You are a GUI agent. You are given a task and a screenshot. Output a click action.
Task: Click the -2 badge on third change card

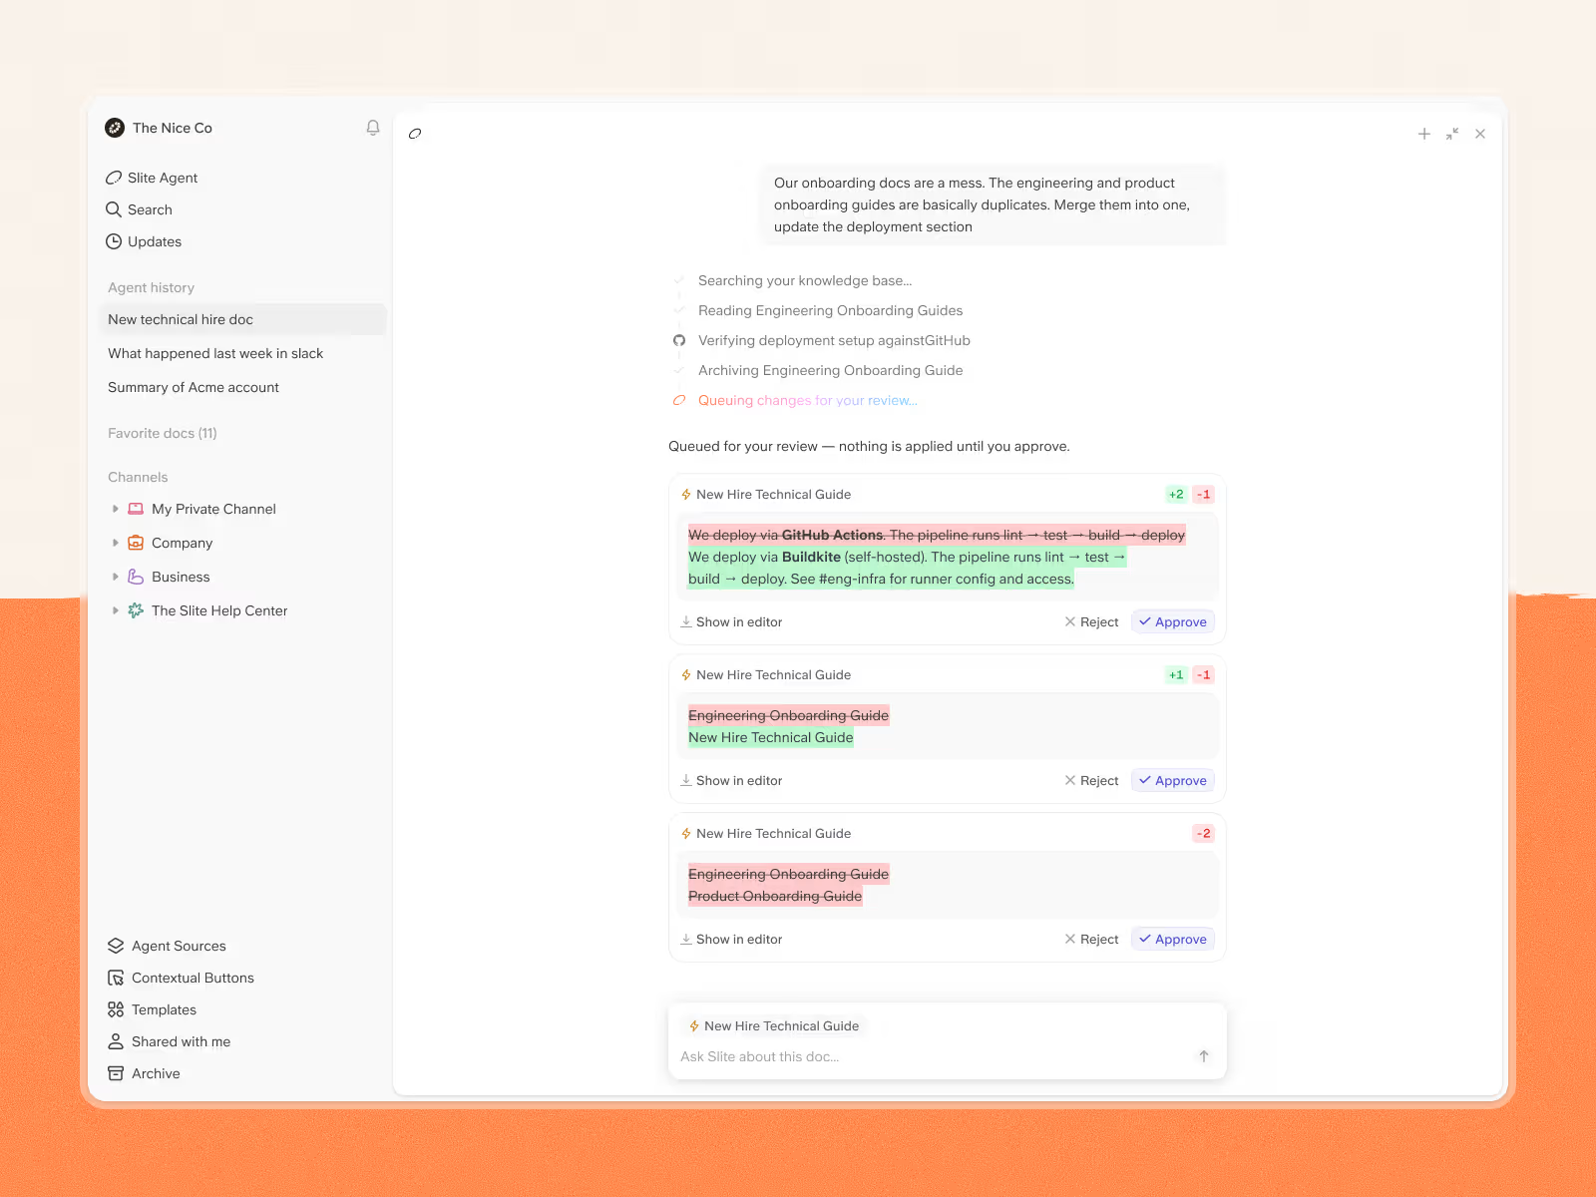[1204, 833]
